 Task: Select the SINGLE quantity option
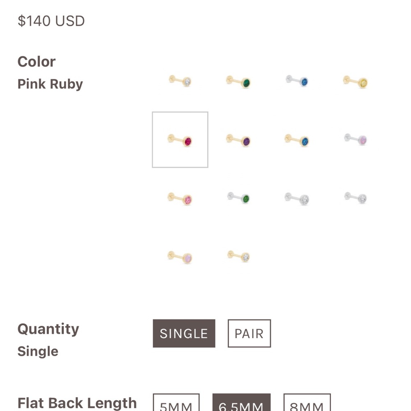tap(183, 333)
